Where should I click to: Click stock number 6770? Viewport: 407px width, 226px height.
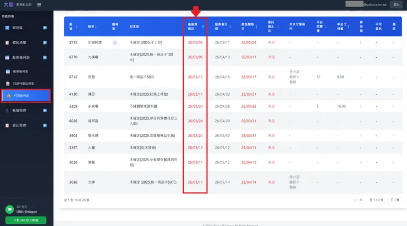[73, 57]
